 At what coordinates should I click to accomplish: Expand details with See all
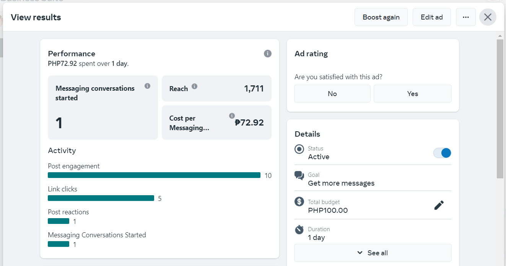[x=373, y=253]
